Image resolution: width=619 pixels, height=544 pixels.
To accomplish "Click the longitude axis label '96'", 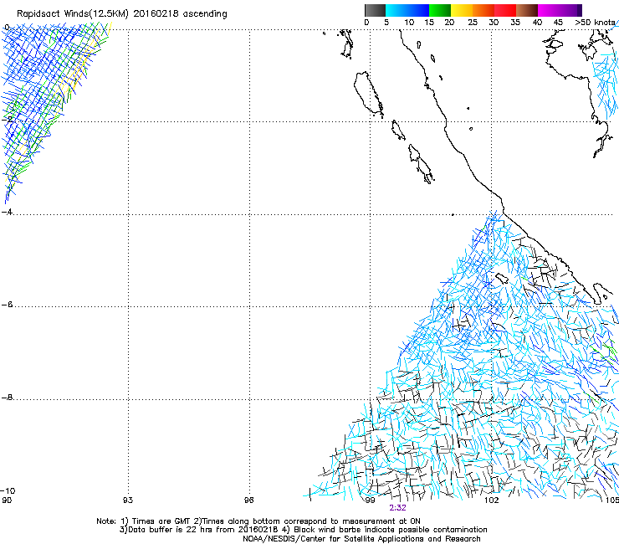I will point(248,500).
